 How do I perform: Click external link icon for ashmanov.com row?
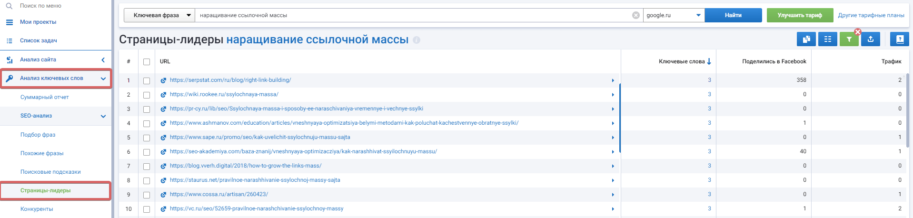pyautogui.click(x=163, y=123)
